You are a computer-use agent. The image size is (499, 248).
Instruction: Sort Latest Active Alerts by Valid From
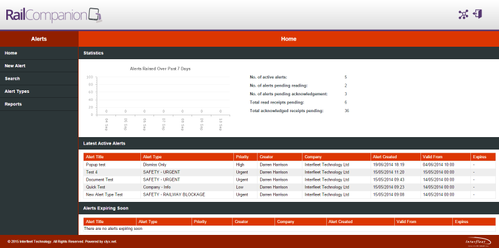pyautogui.click(x=445, y=157)
